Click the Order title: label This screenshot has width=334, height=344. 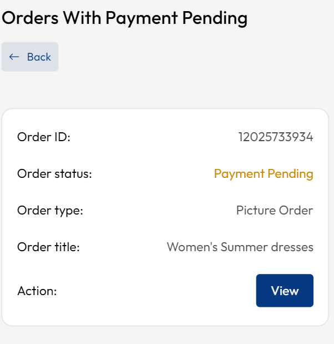(x=48, y=247)
